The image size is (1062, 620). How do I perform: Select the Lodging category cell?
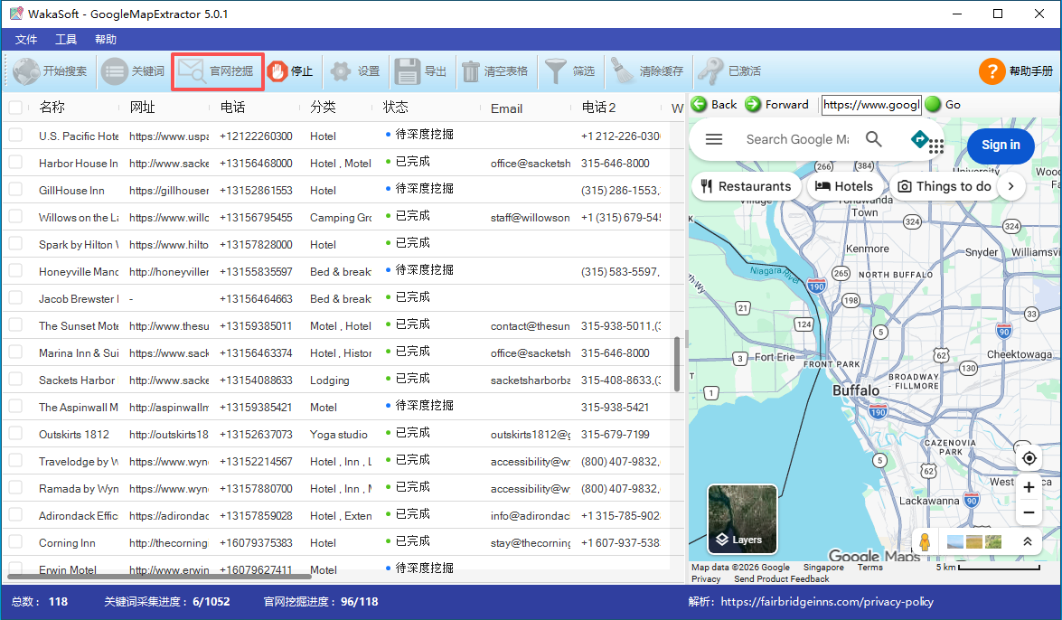(329, 380)
